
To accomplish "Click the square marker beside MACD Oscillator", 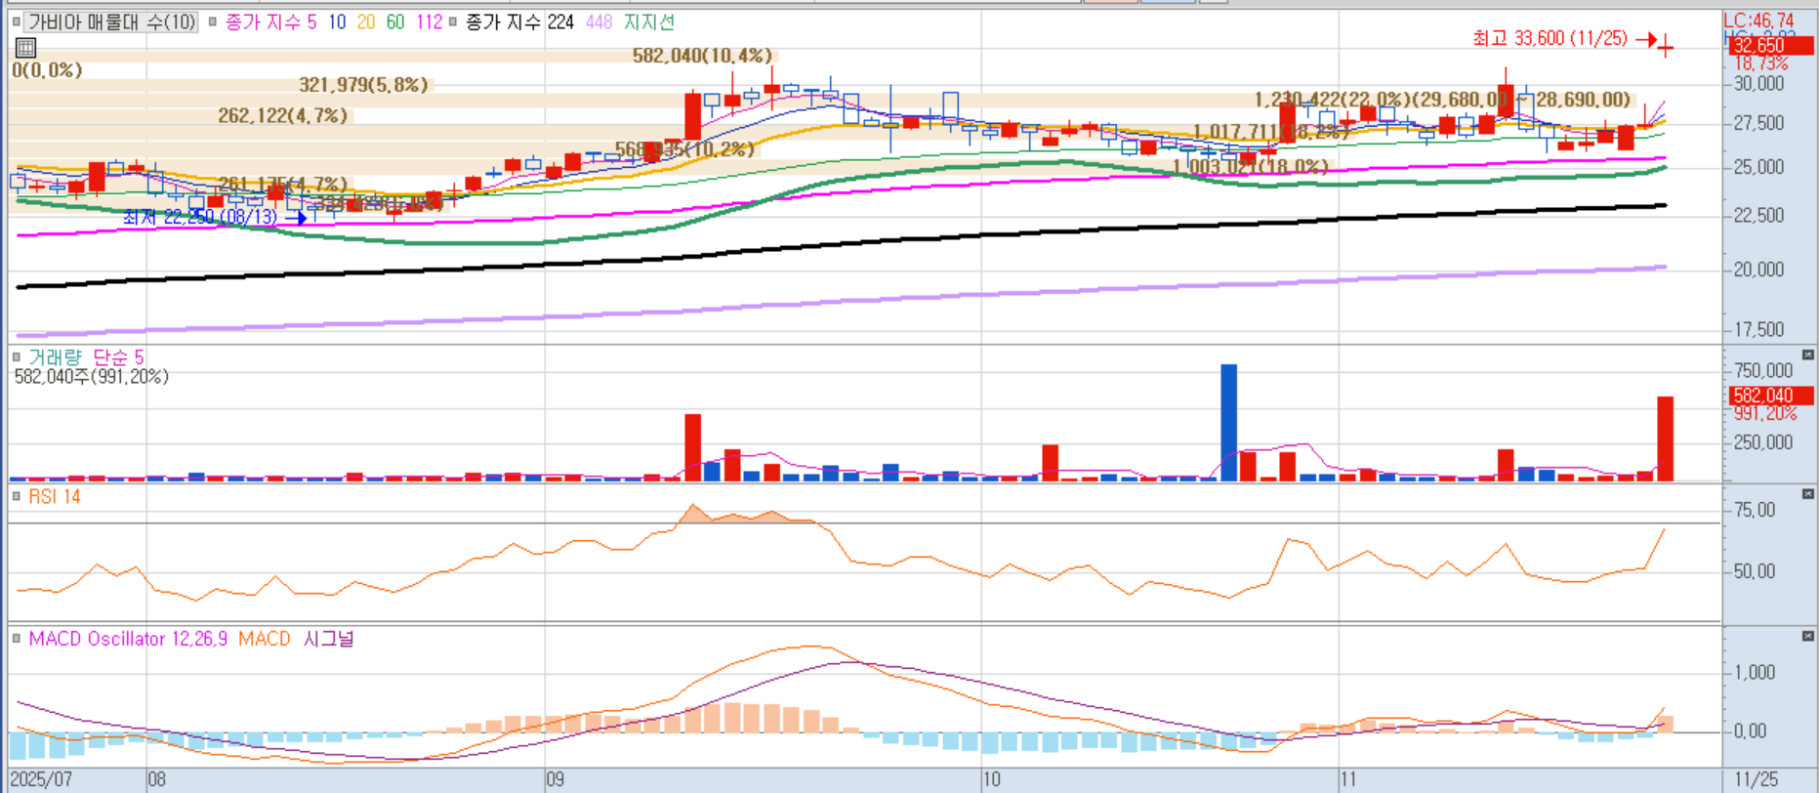I will pos(17,639).
